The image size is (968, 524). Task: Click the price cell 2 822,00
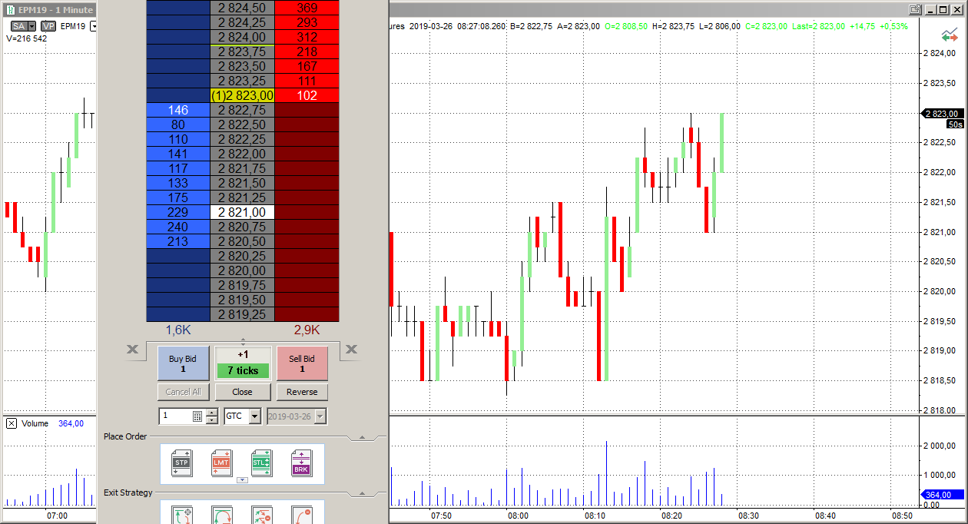(x=242, y=154)
